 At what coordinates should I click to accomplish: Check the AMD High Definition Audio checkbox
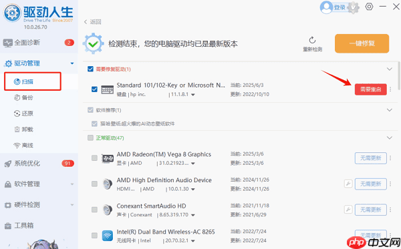click(94, 184)
